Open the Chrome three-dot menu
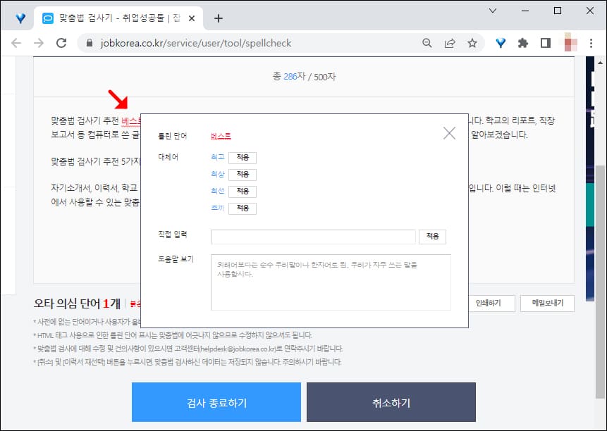Image resolution: width=607 pixels, height=431 pixels. click(591, 43)
